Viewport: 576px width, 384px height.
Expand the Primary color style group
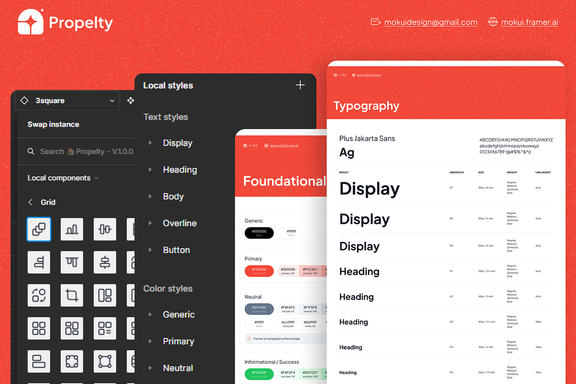150,341
